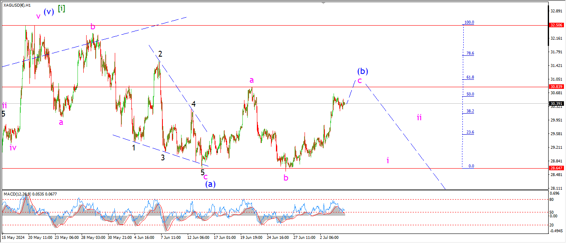This screenshot has height=243, width=566.
Task: Click the black wave label 4
Action: tap(194, 104)
